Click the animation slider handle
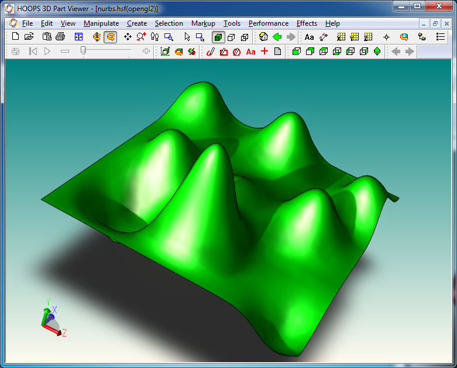This screenshot has height=368, width=457. 83,50
